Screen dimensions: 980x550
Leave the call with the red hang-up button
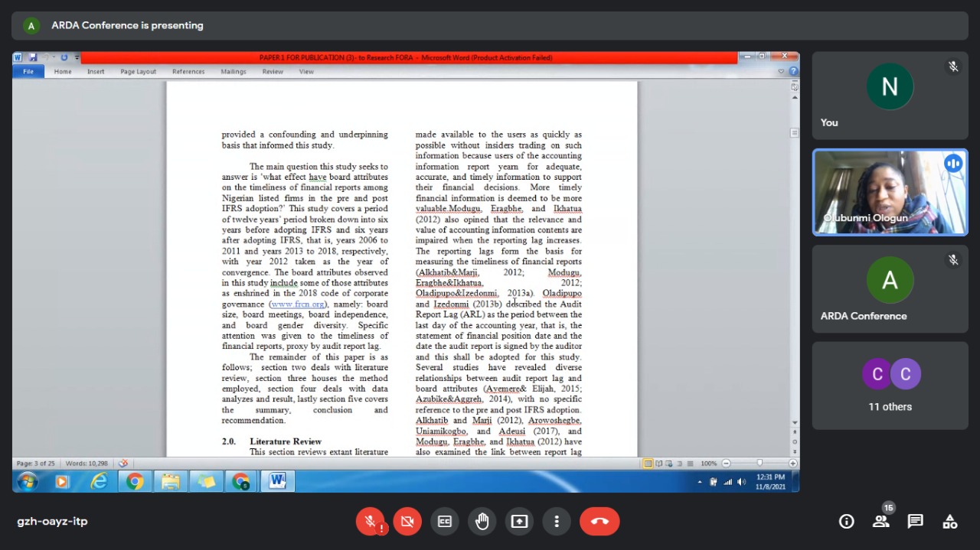pos(599,522)
